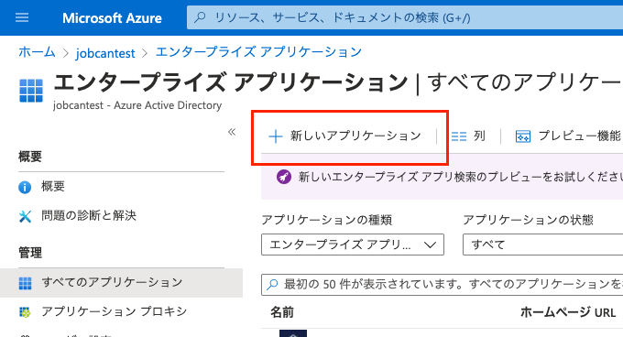Go to ホーム breadcrumb
Image resolution: width=623 pixels, height=337 pixels.
(37, 52)
